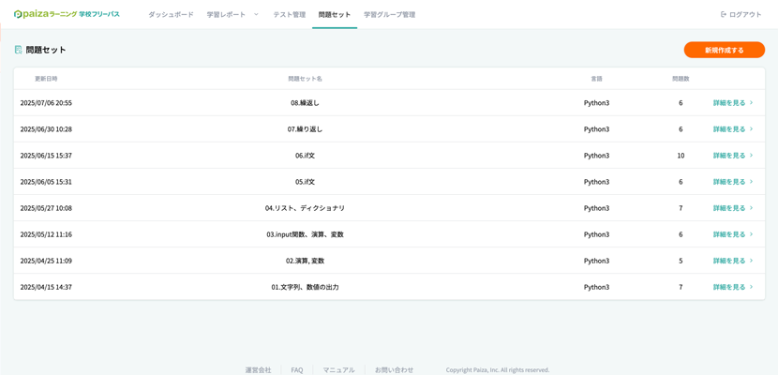Click the date 2025/05/27 10:08

tap(46, 208)
